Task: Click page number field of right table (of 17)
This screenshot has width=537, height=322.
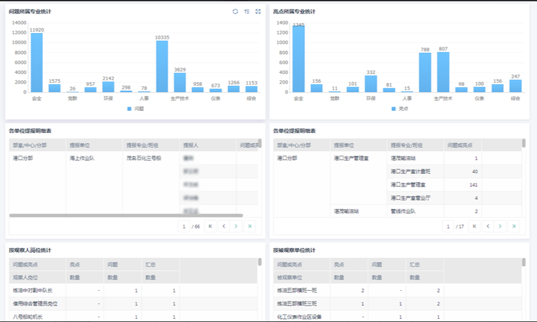Action: point(448,226)
